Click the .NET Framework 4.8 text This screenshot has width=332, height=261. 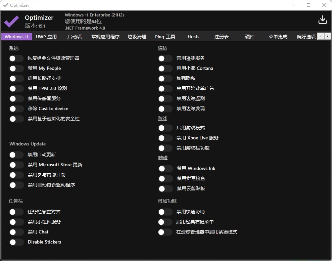click(x=85, y=28)
